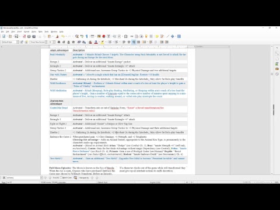
Task: Open the sidebar Gallery icon
Action: (x=277, y=69)
